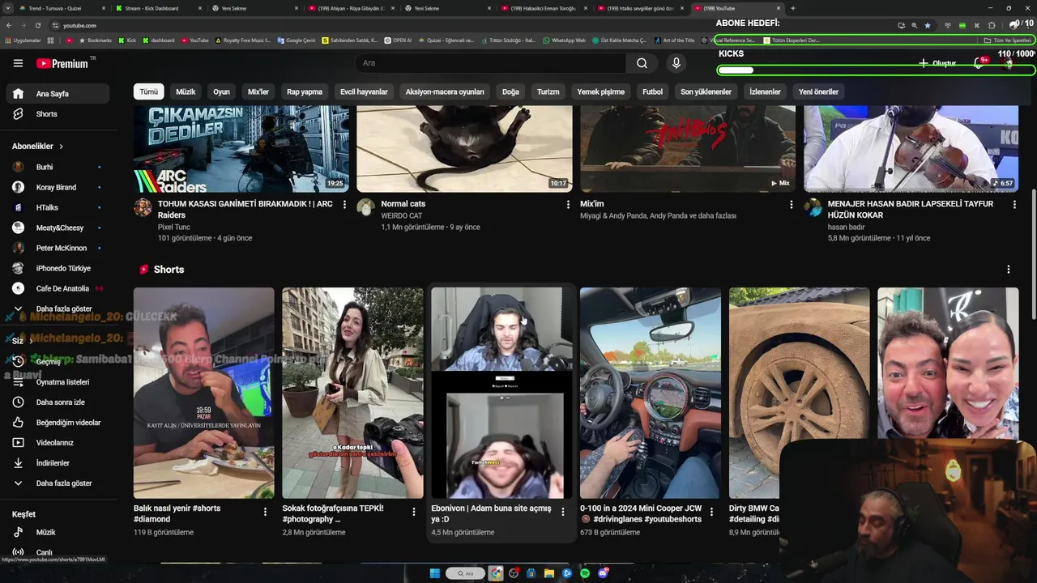This screenshot has width=1037, height=583.
Task: Open Canlı under Keşfet
Action: pos(58,552)
